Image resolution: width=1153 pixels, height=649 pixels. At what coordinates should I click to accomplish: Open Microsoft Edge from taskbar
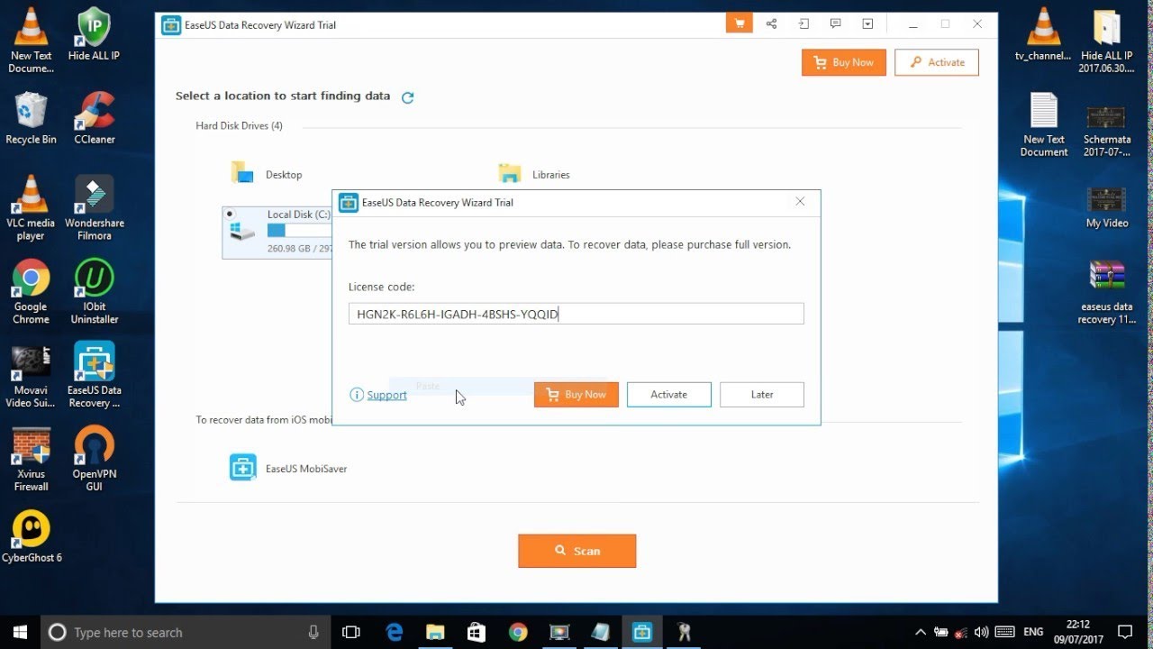click(x=395, y=632)
